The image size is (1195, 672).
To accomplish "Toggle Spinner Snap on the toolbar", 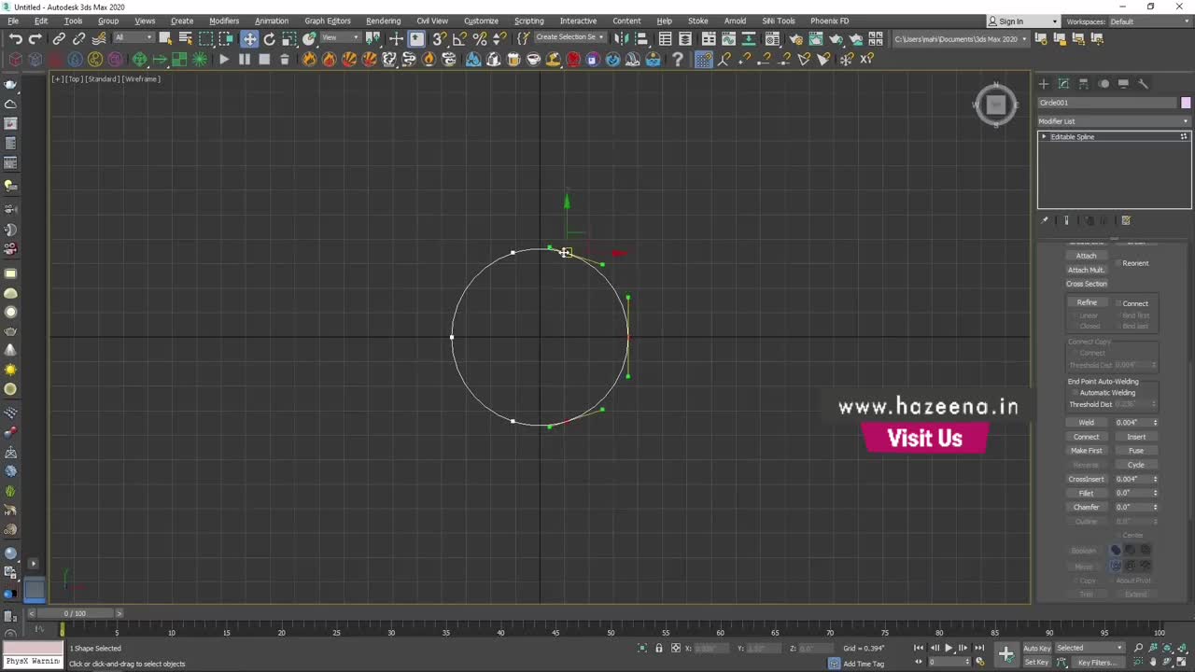I will [x=499, y=38].
